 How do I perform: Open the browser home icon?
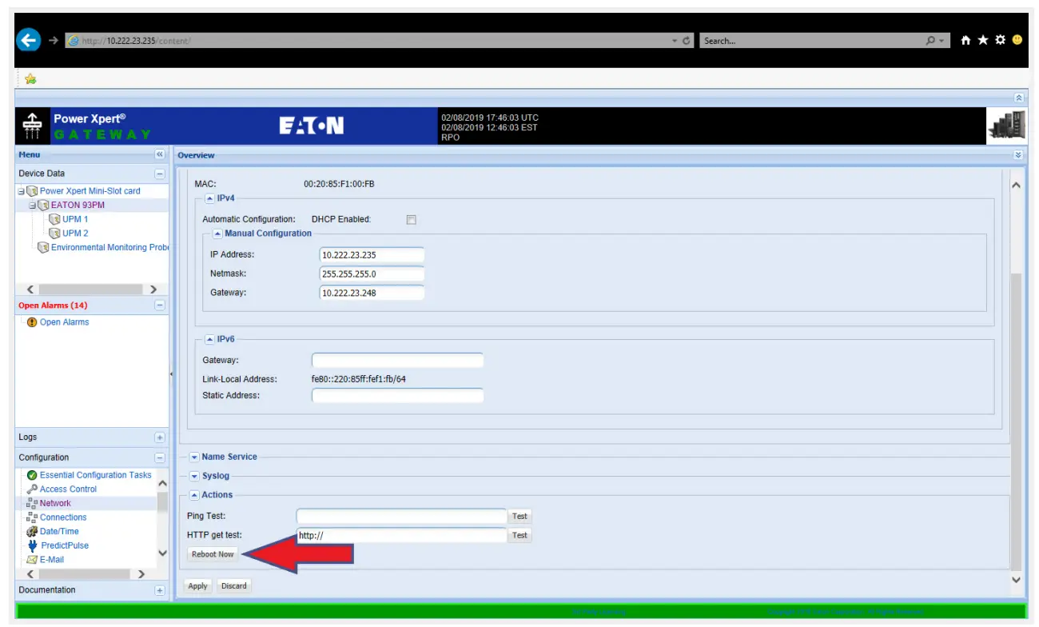tap(965, 40)
